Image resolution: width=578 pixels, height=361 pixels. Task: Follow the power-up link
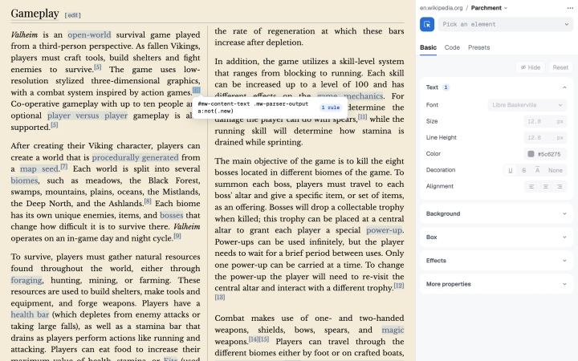click(384, 230)
